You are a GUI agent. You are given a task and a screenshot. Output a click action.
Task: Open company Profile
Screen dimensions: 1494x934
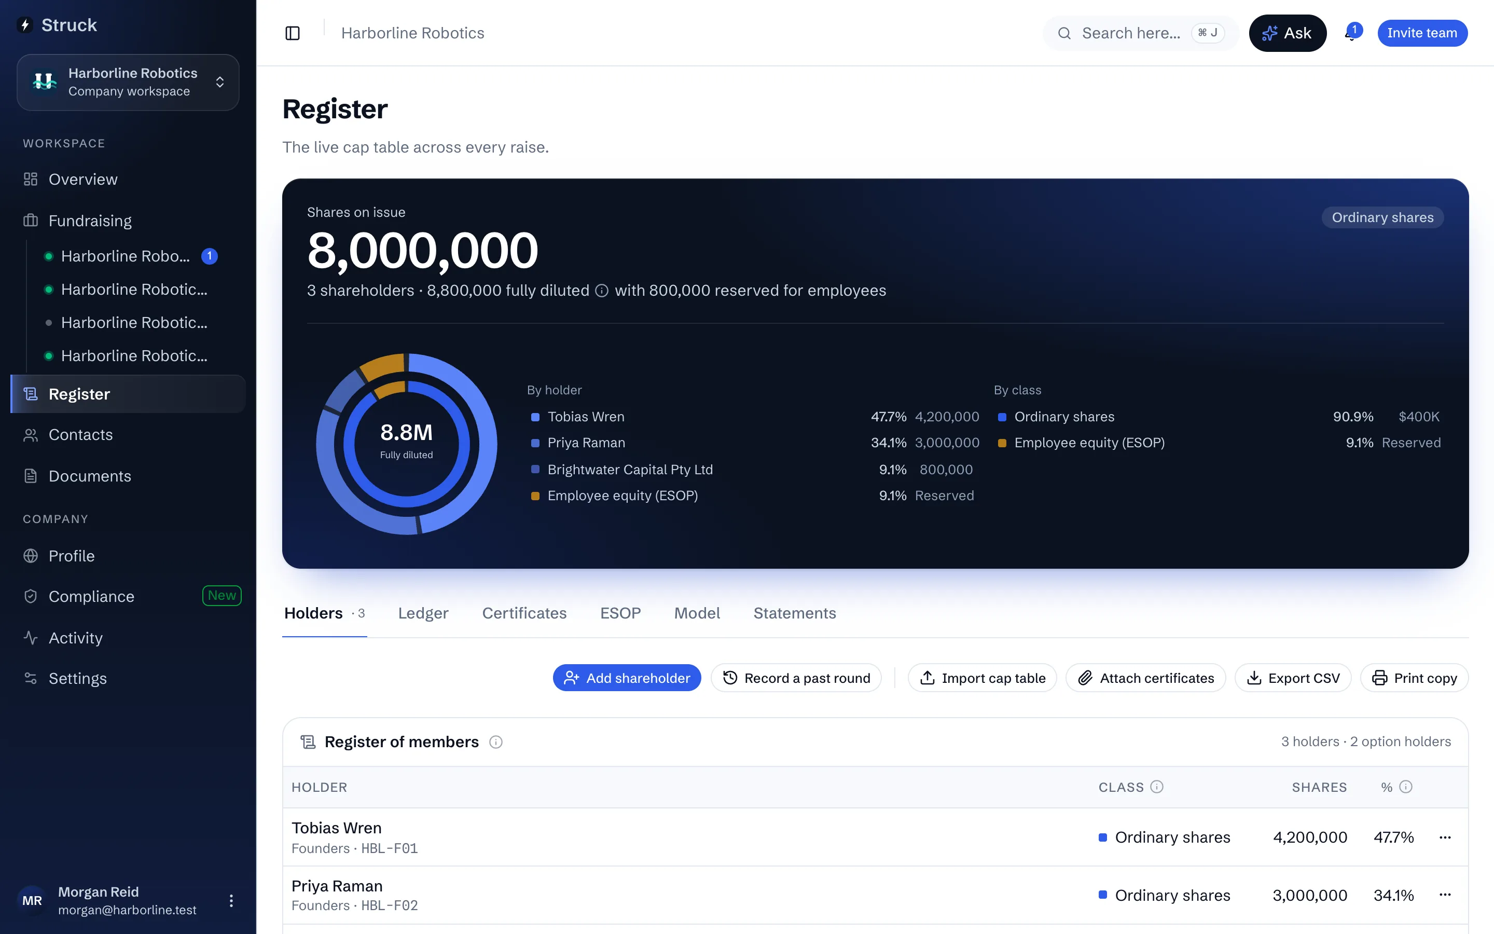(x=128, y=556)
